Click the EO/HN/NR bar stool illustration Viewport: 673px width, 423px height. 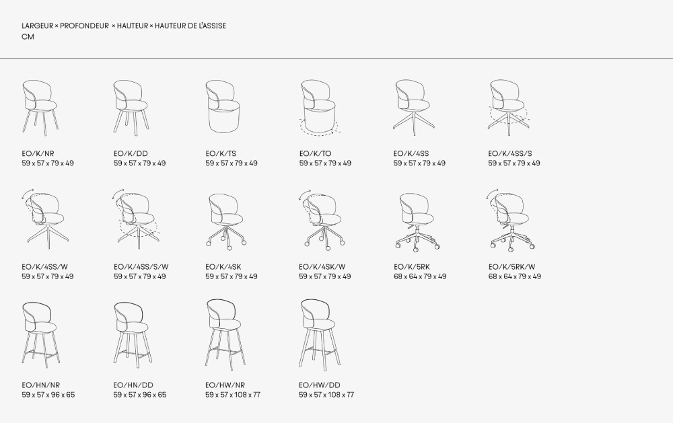point(41,334)
